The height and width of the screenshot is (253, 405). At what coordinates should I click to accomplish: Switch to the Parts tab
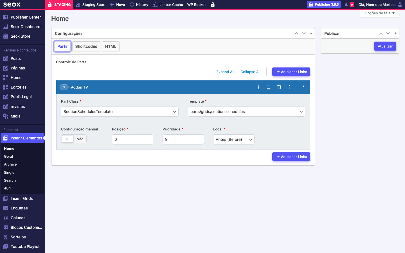(x=62, y=46)
